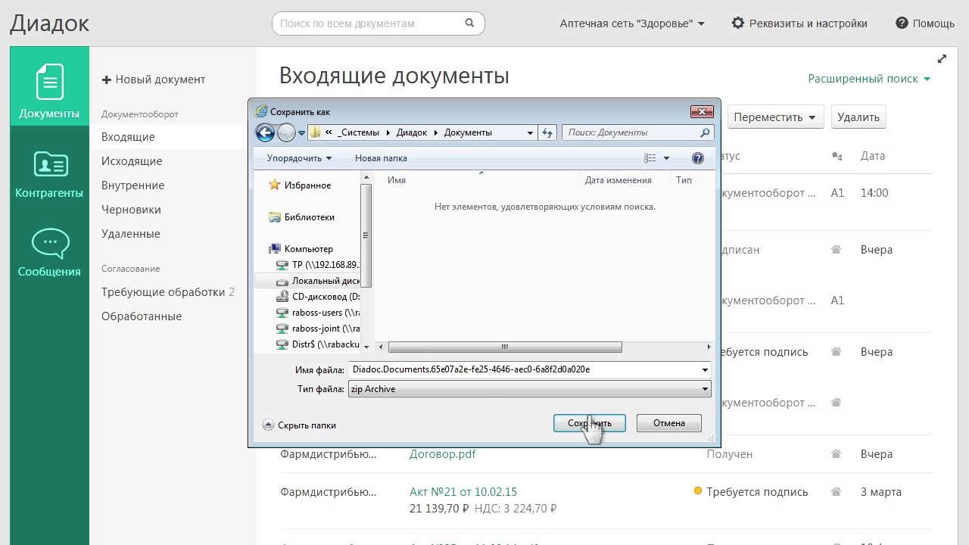The height and width of the screenshot is (545, 969).
Task: Open the Имя файла dropdown arrow
Action: point(705,370)
